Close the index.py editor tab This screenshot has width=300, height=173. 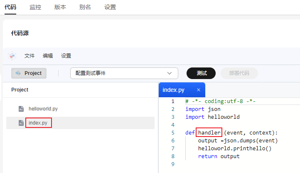(198, 90)
